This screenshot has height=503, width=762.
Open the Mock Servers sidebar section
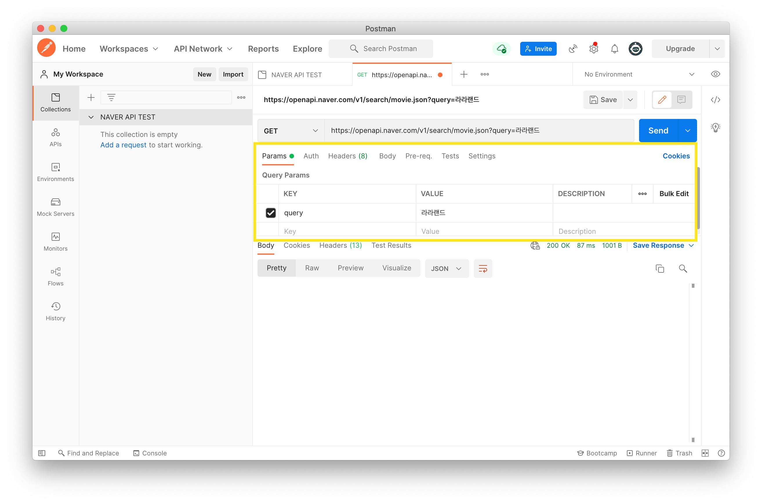55,207
